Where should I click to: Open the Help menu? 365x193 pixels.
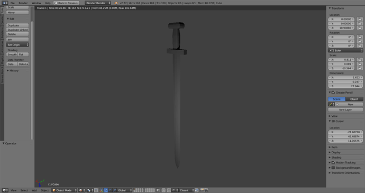[48, 3]
